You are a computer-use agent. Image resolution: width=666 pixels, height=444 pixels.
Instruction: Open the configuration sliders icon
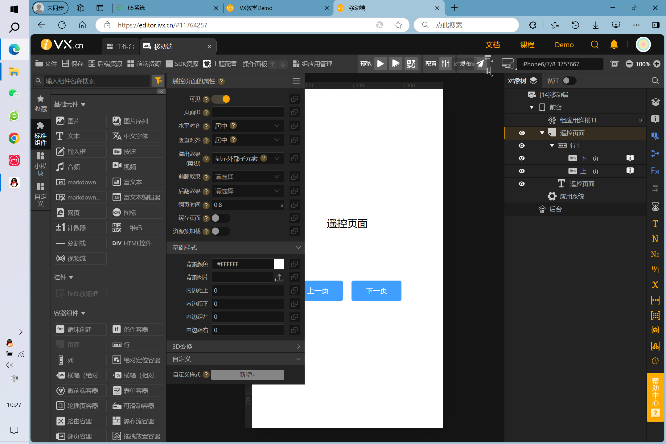pyautogui.click(x=446, y=64)
